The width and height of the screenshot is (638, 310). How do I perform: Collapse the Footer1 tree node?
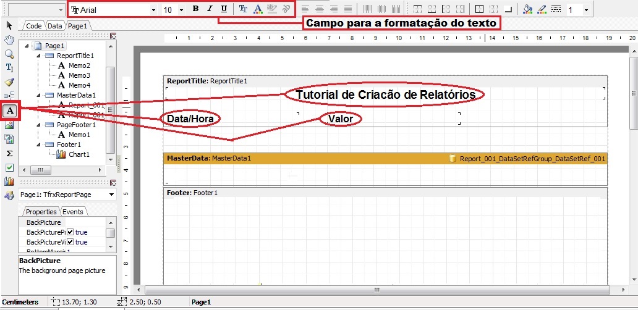pos(39,145)
